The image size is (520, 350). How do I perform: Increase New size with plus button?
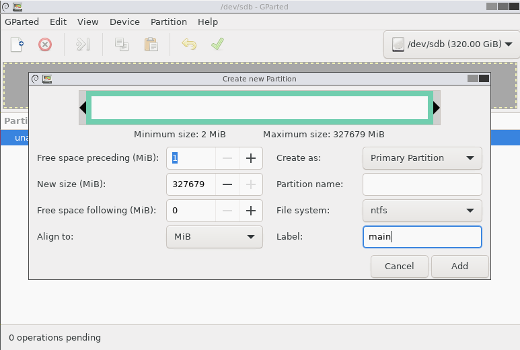(x=251, y=184)
